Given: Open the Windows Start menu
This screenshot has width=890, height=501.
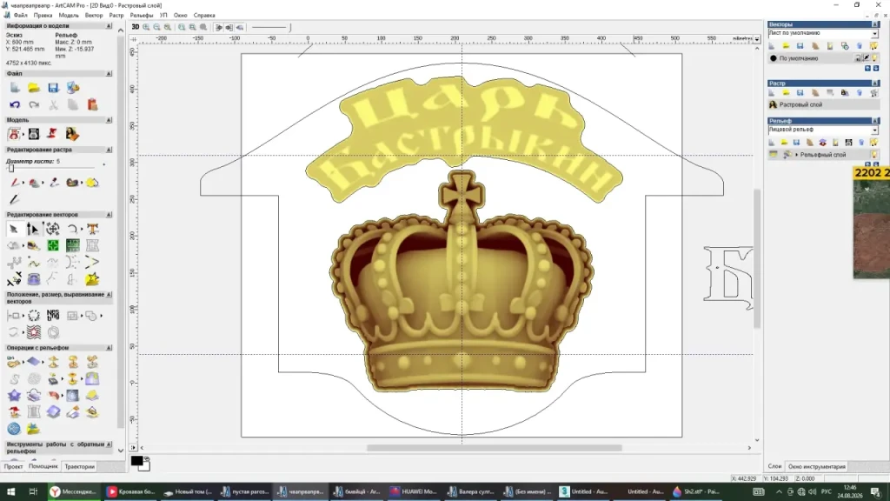Looking at the screenshot, I should coord(10,492).
